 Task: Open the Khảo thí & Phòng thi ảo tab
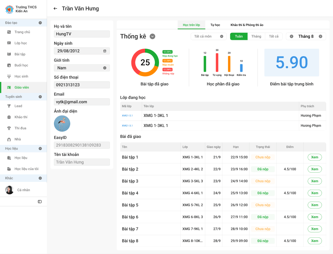(247, 25)
